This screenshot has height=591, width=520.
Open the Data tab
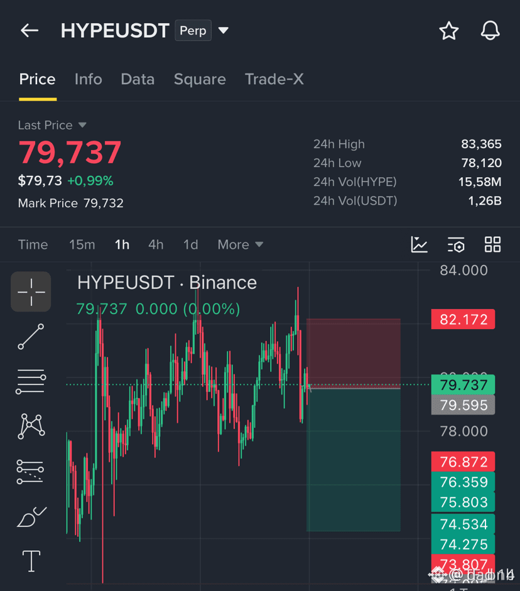(x=138, y=79)
